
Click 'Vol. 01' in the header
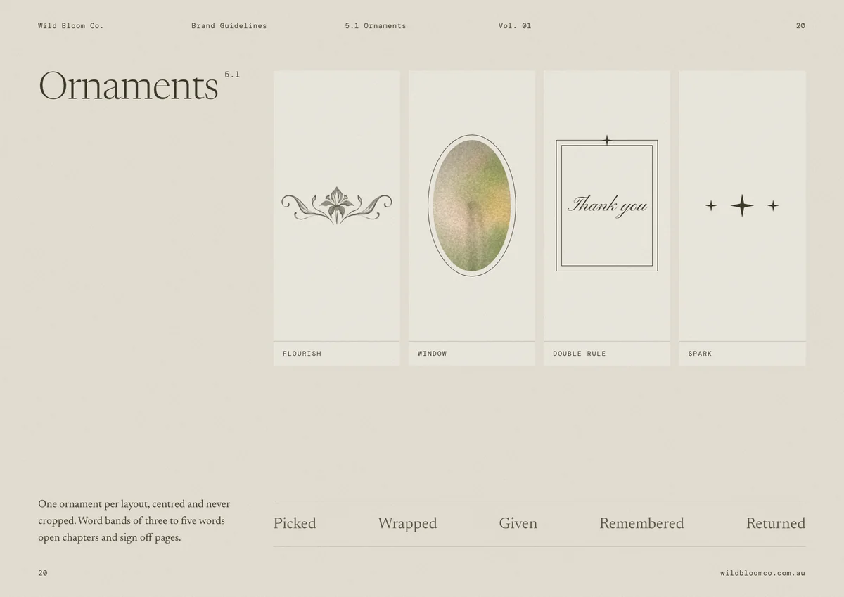click(515, 26)
